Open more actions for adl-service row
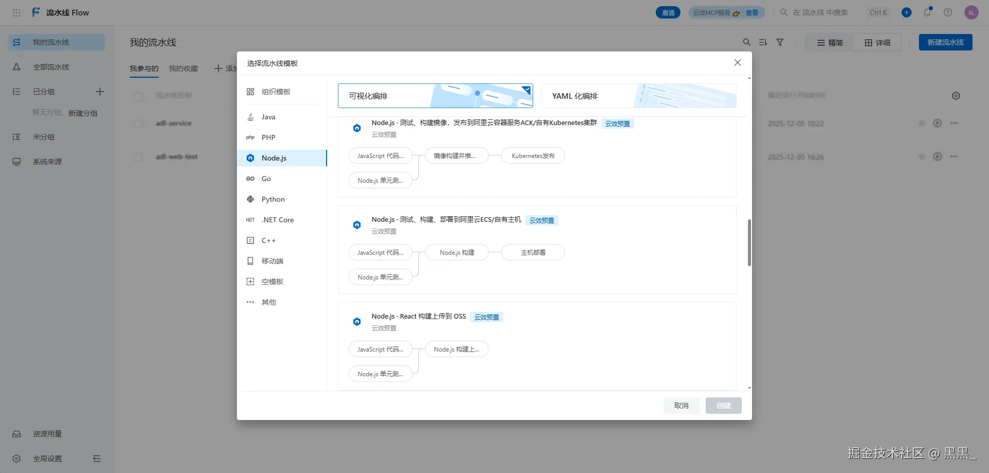The image size is (989, 473). (954, 124)
